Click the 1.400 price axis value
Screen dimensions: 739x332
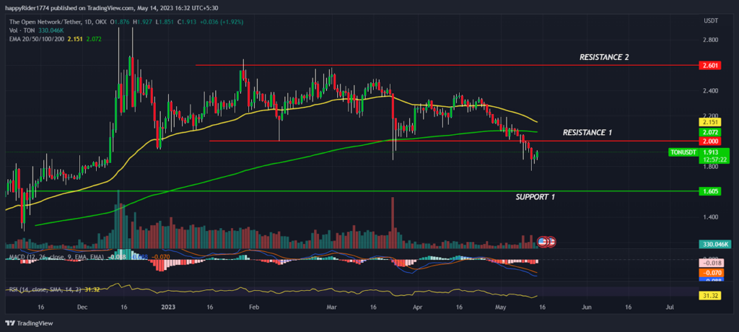coord(710,217)
